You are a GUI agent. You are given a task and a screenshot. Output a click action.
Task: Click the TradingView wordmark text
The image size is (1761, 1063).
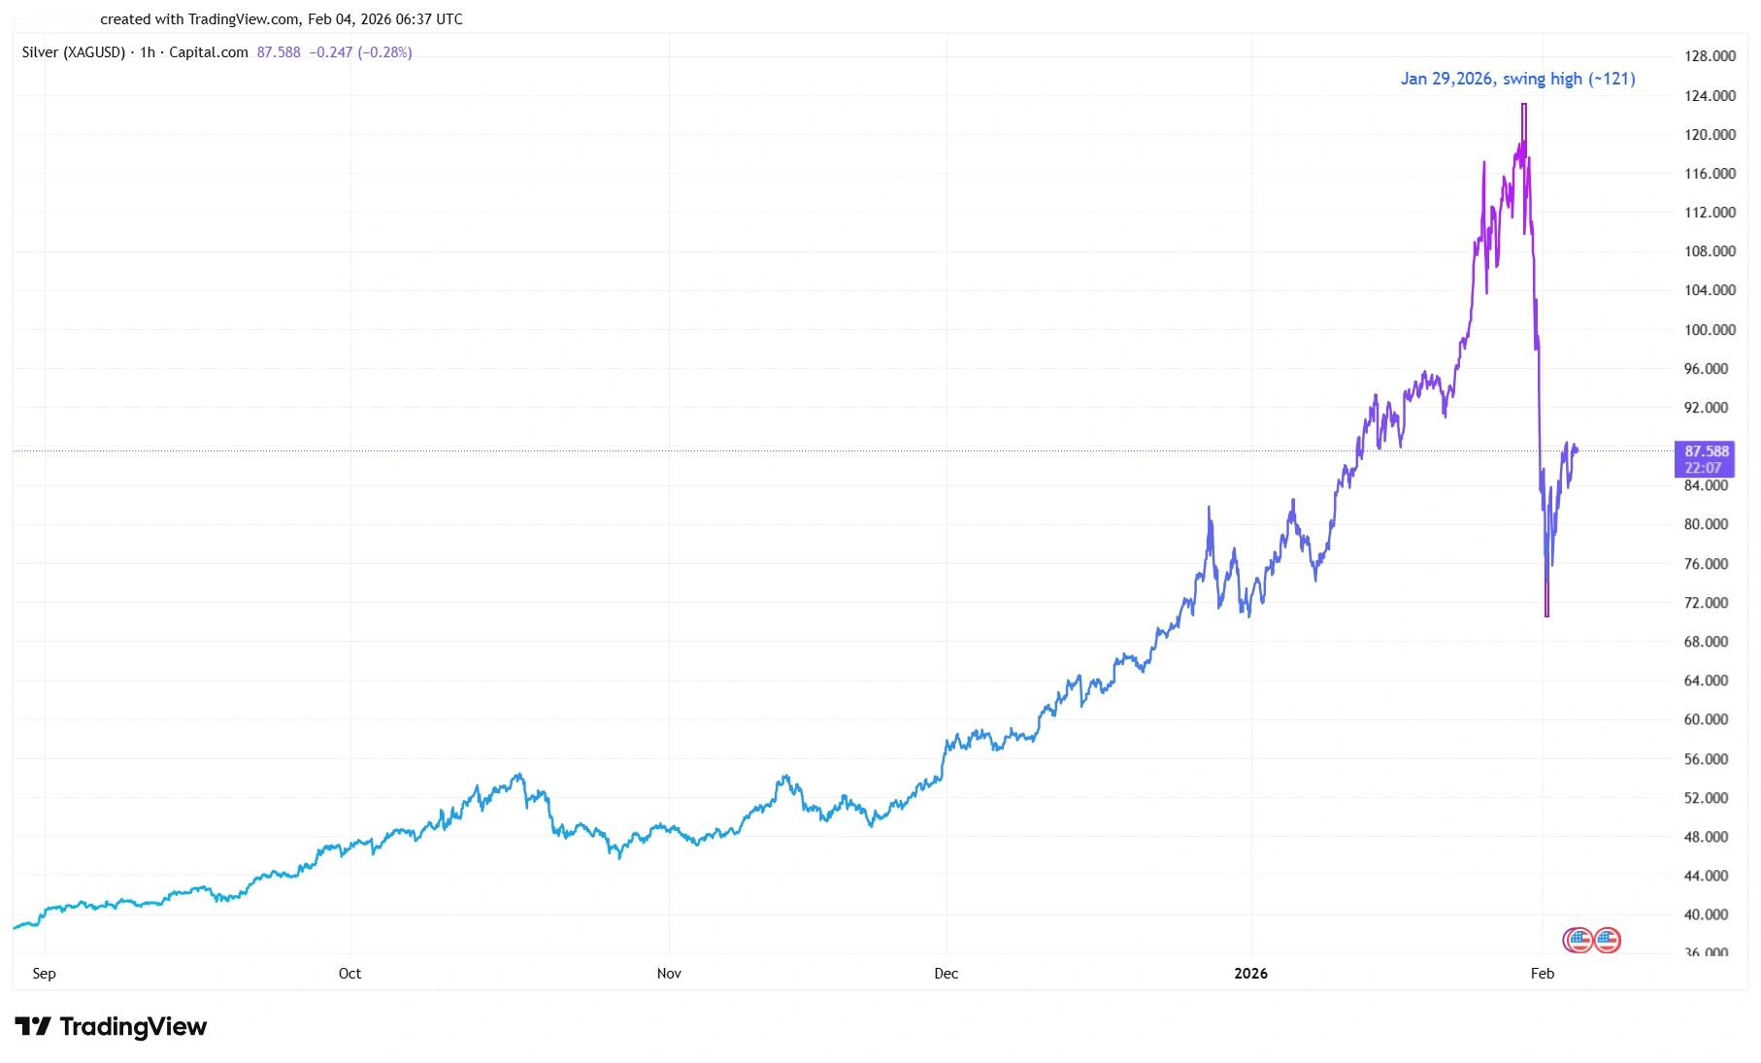point(133,1026)
